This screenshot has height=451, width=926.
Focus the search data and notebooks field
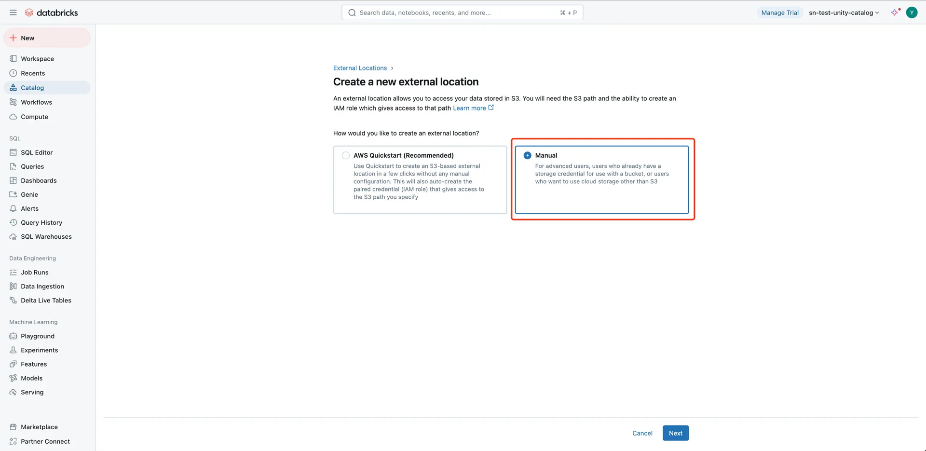point(462,13)
